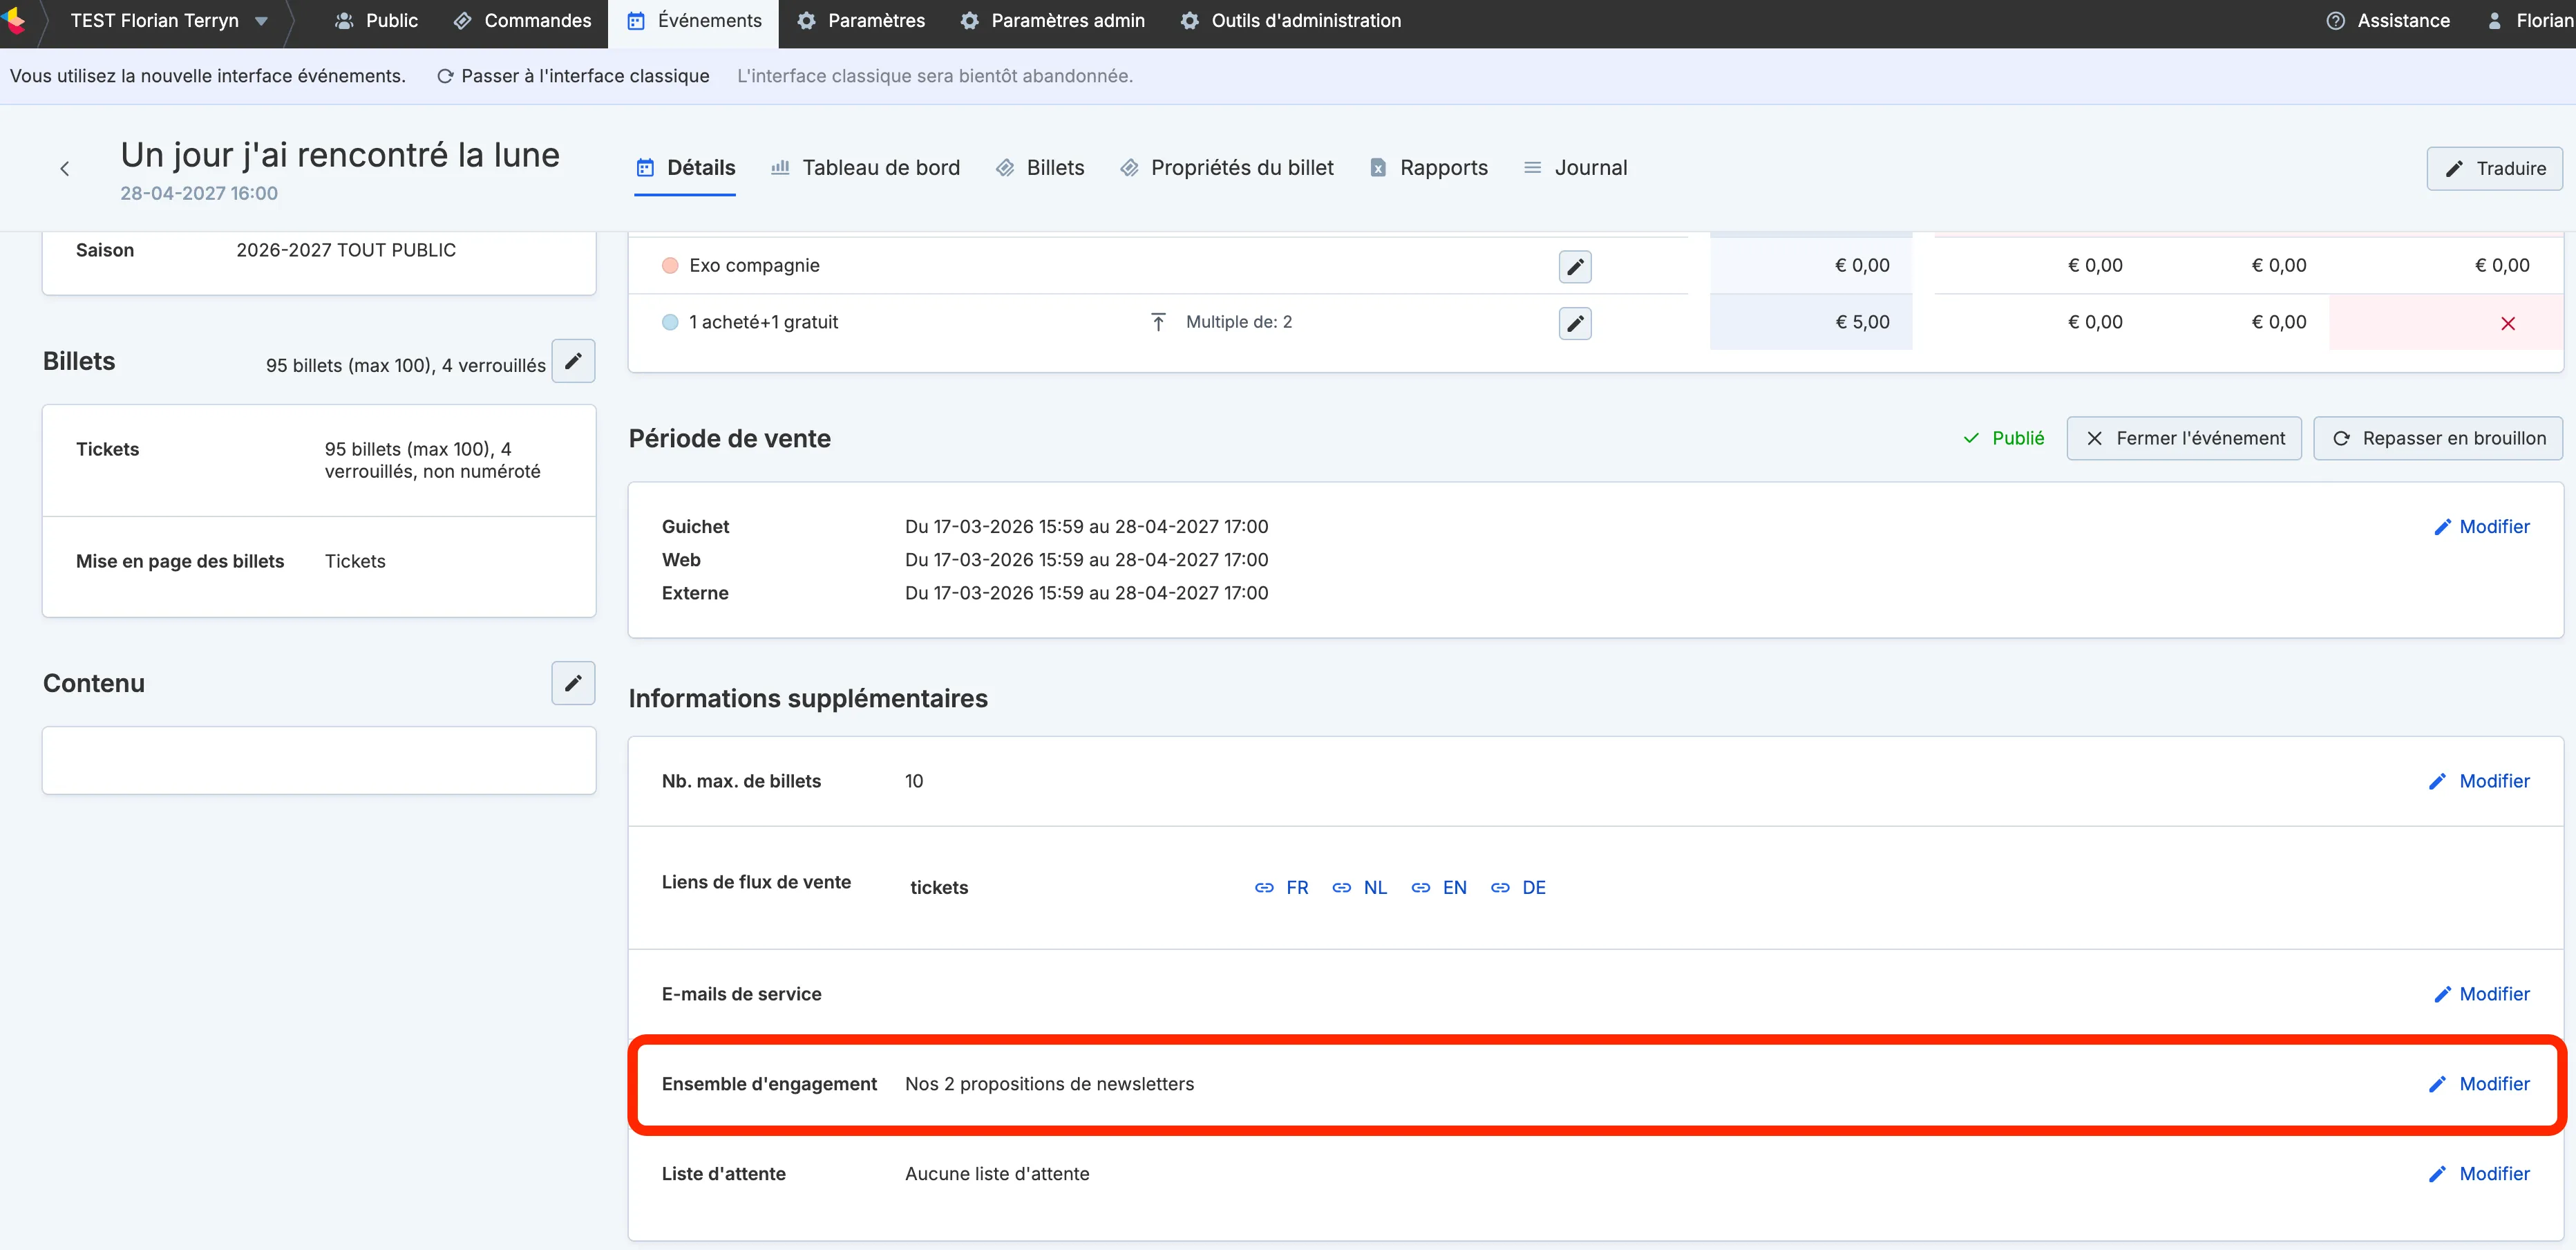Select the € 5,00 price cell

tap(1811, 322)
